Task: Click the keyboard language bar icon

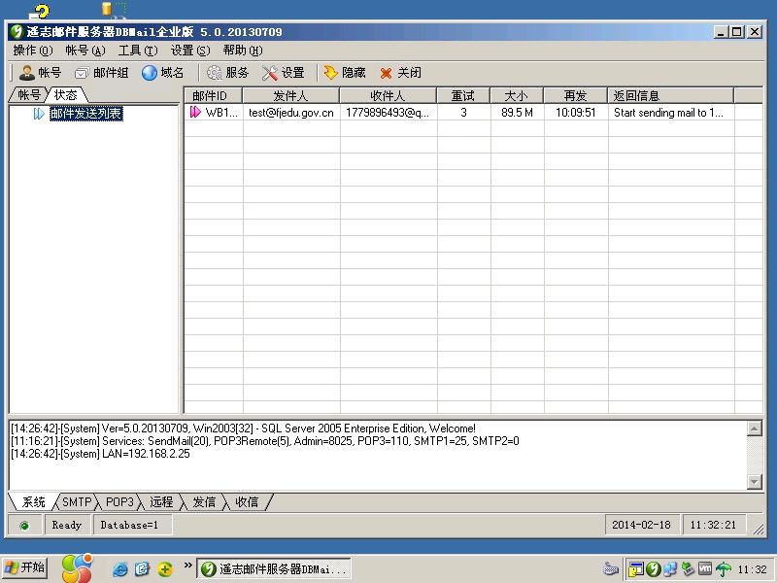Action: coord(611,568)
